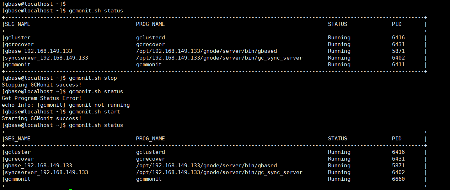Image resolution: width=450 pixels, height=190 pixels.
Task: Click the gc_sync_server path in the second table
Action: pos(219,172)
